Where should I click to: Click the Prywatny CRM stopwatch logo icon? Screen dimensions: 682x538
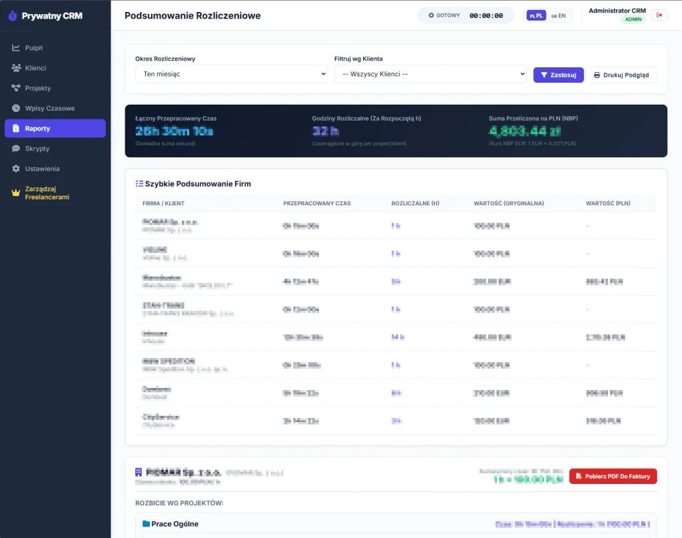pos(13,16)
